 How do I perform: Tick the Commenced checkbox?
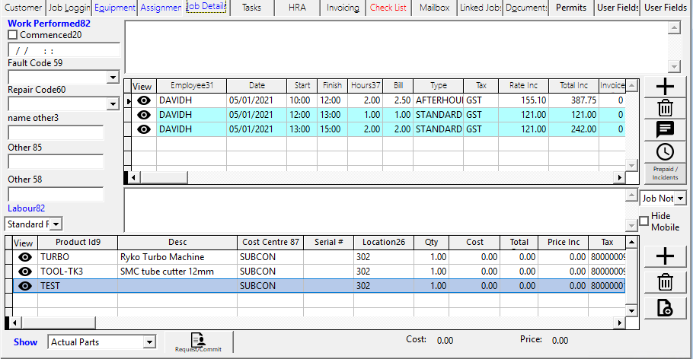13,35
